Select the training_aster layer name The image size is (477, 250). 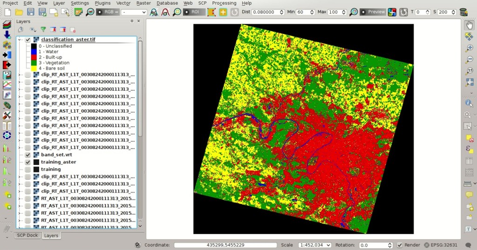58,162
